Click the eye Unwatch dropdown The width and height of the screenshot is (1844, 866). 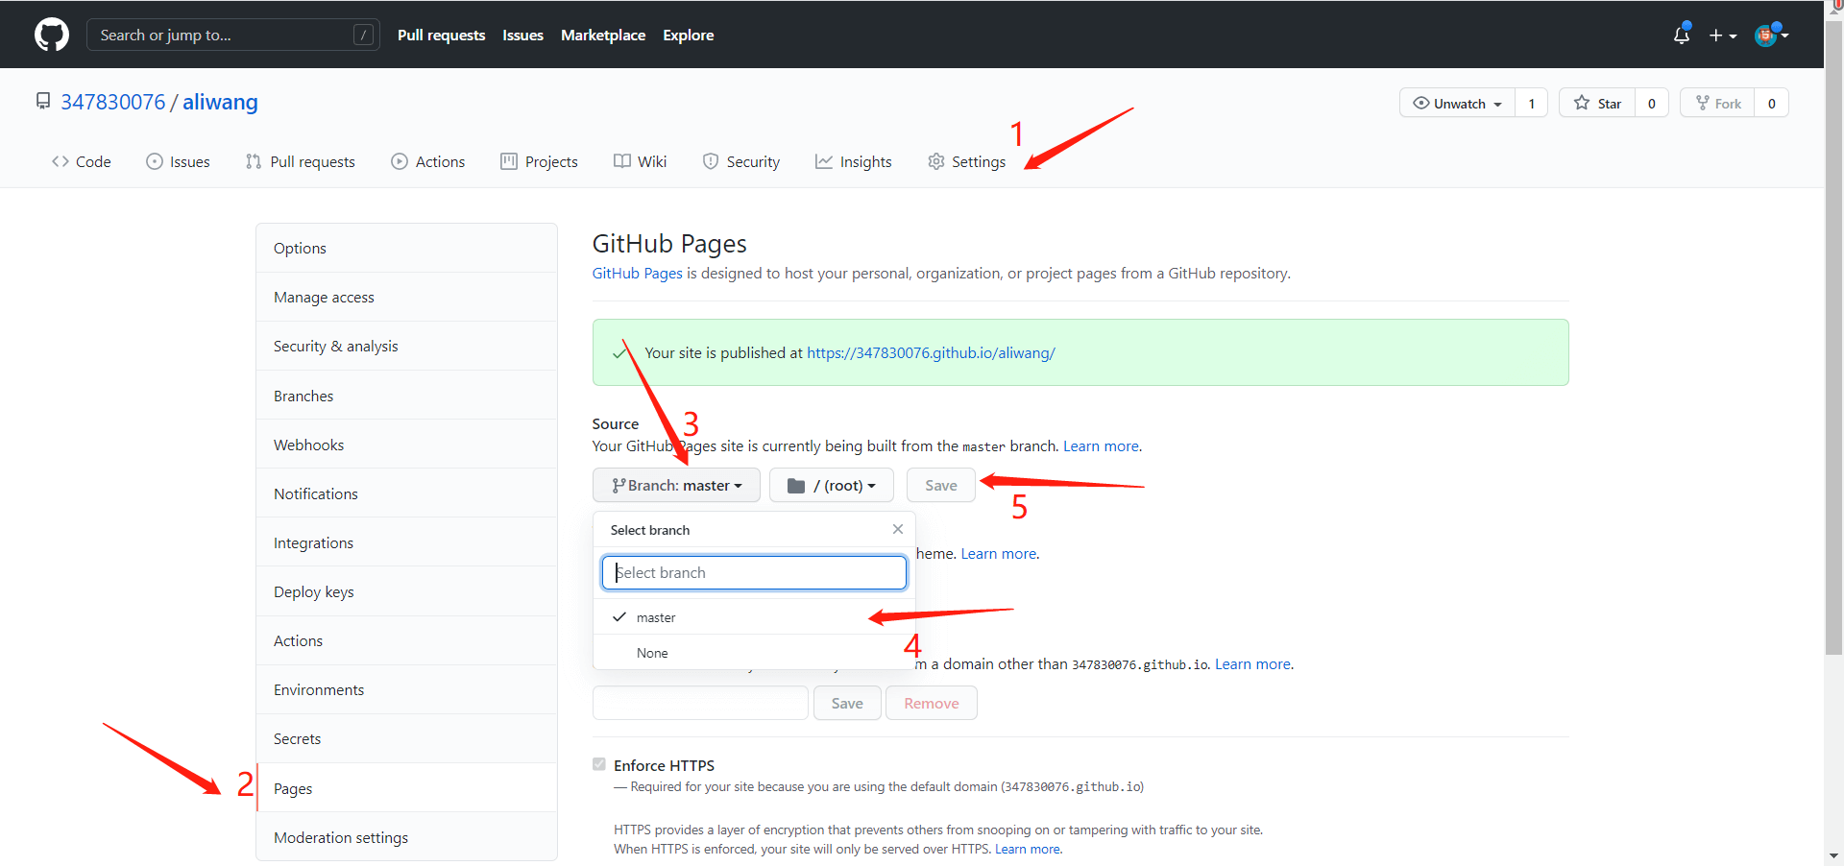[1458, 103]
